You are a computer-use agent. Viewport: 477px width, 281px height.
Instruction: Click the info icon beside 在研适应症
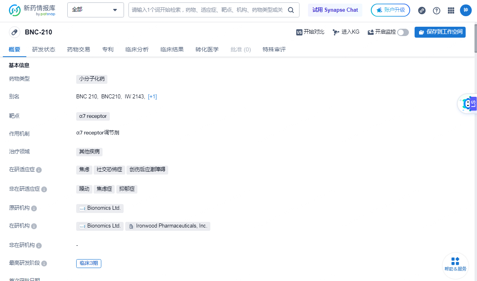39,170
